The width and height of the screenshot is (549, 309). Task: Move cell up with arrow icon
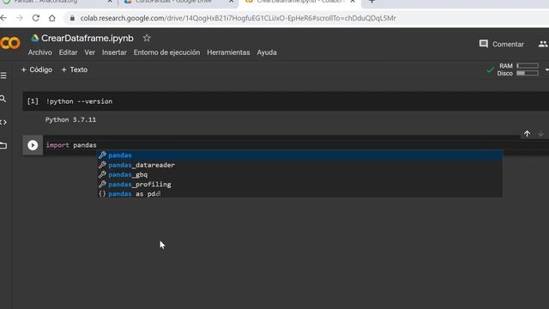pos(527,134)
